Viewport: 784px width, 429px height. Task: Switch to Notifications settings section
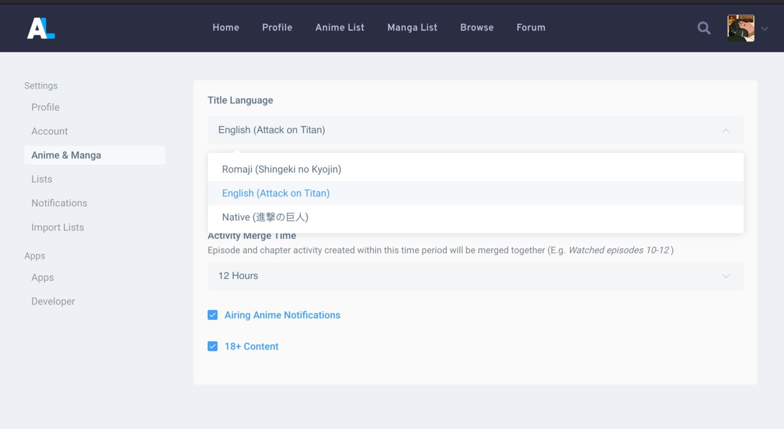(x=59, y=203)
